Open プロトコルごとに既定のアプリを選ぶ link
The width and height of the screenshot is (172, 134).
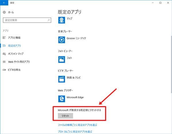pyautogui.click(x=75, y=132)
